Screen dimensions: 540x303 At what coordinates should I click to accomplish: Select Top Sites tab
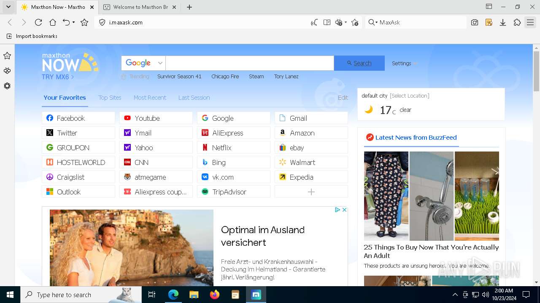tap(110, 98)
